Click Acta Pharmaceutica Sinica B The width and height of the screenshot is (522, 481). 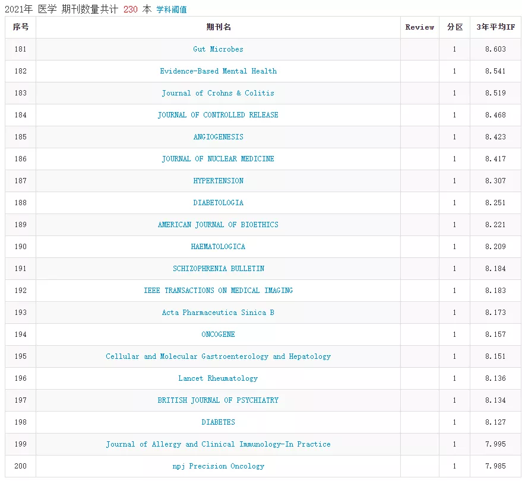pos(218,313)
